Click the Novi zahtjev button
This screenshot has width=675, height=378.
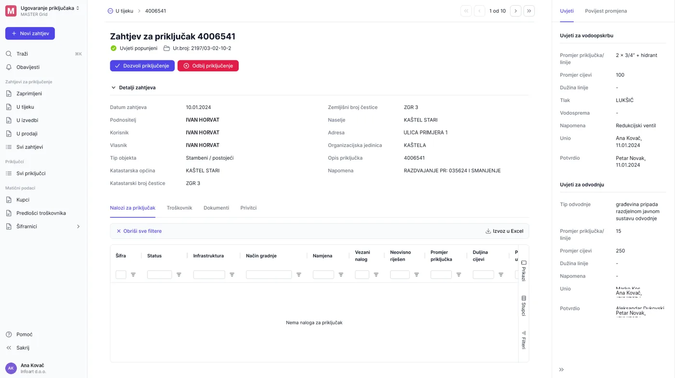point(30,33)
